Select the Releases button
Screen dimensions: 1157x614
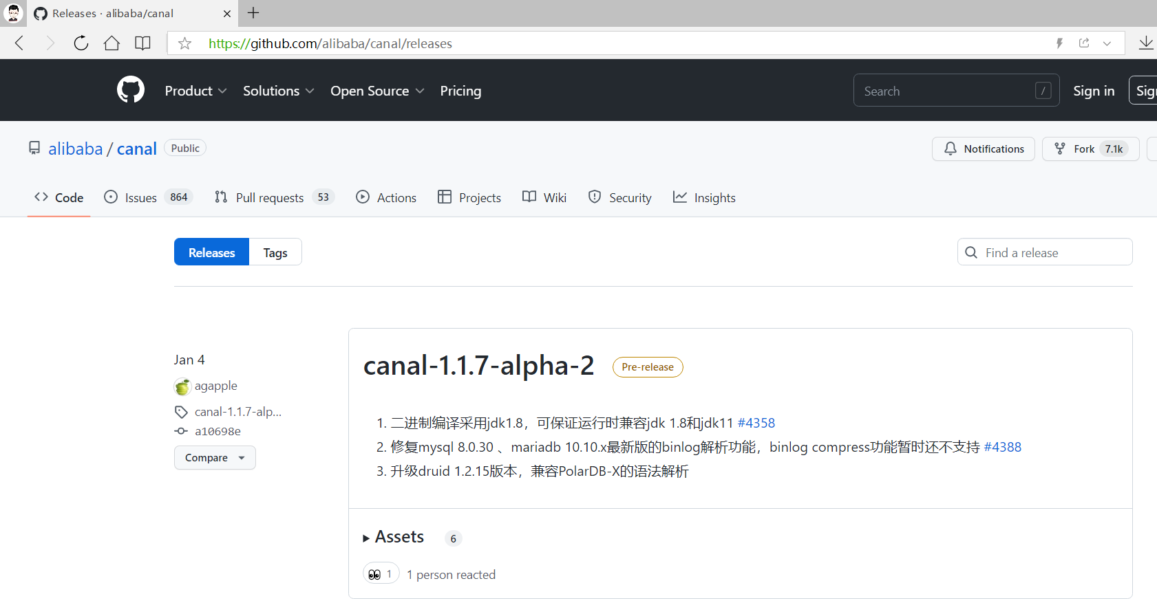click(x=211, y=252)
